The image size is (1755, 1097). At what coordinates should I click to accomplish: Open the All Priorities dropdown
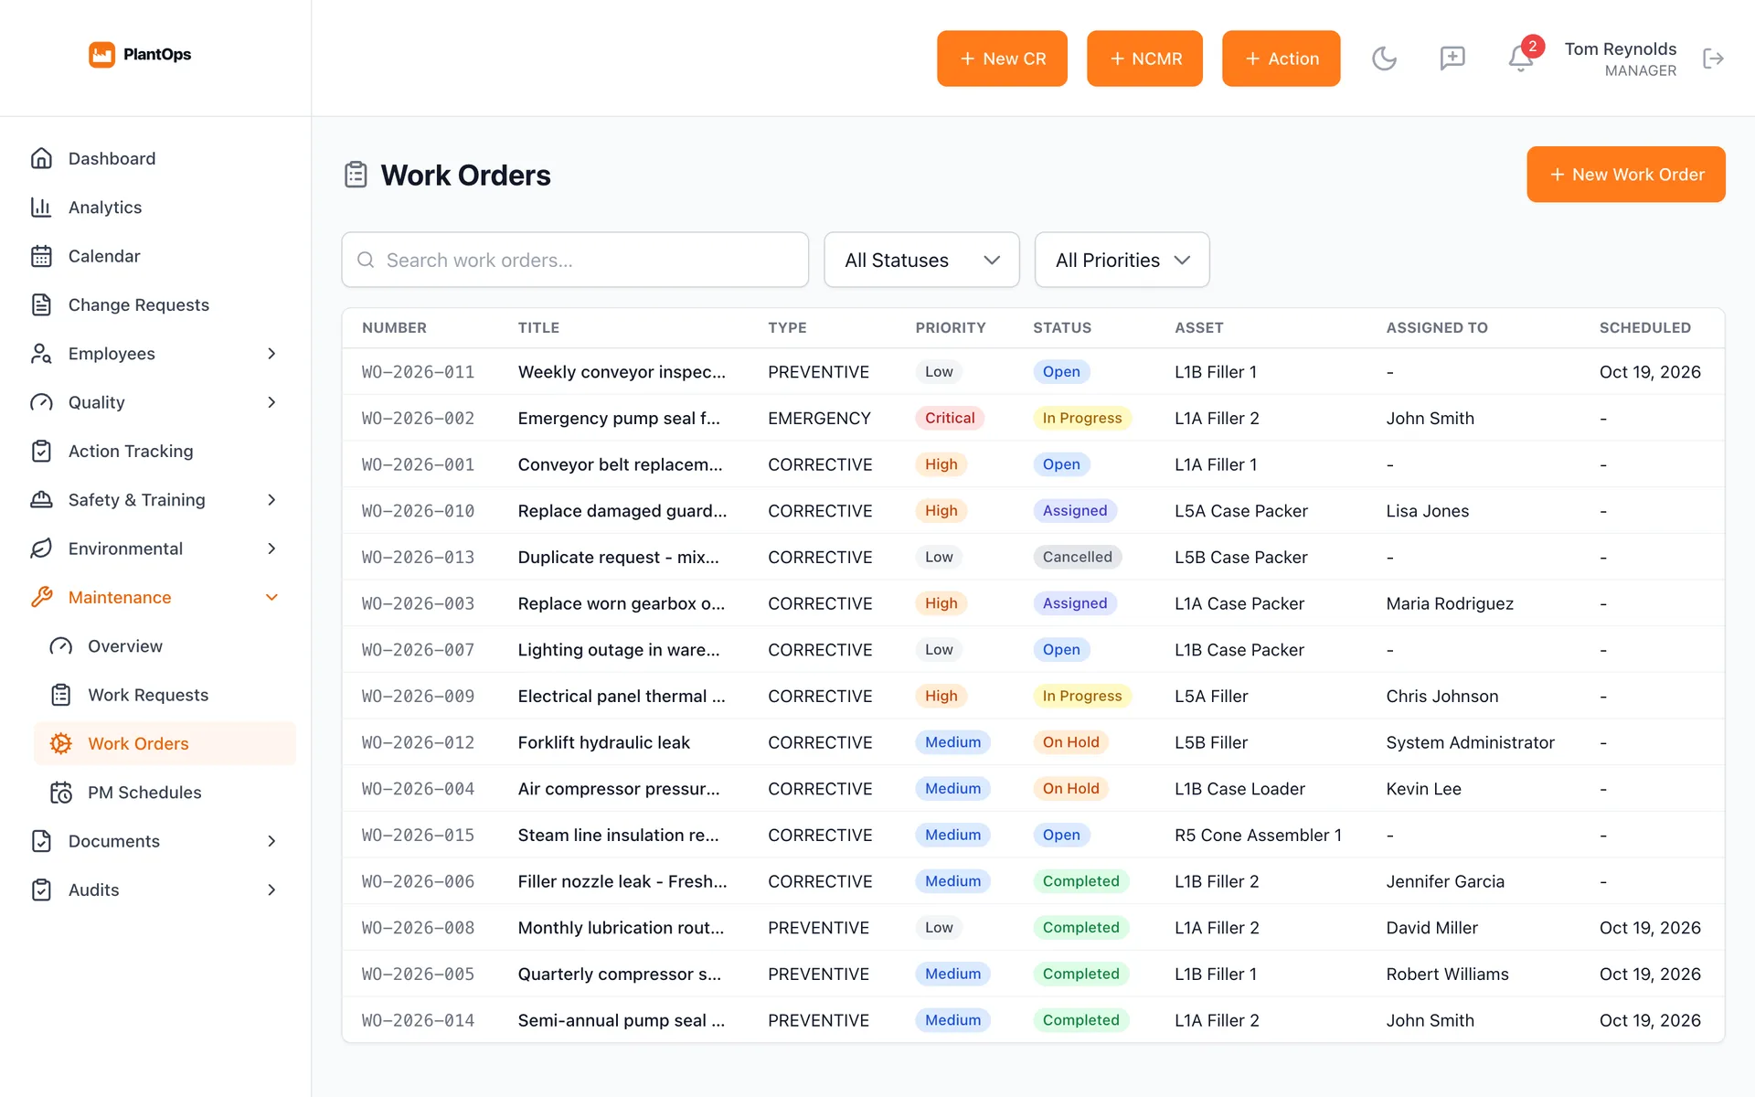(1122, 260)
